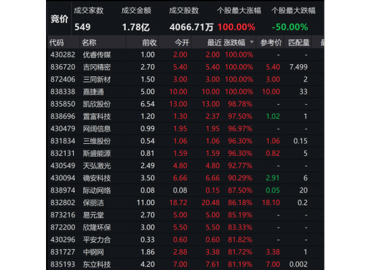The width and height of the screenshot is (372, 270).
Task: Click the 参考价 column header
Action: 271,43
